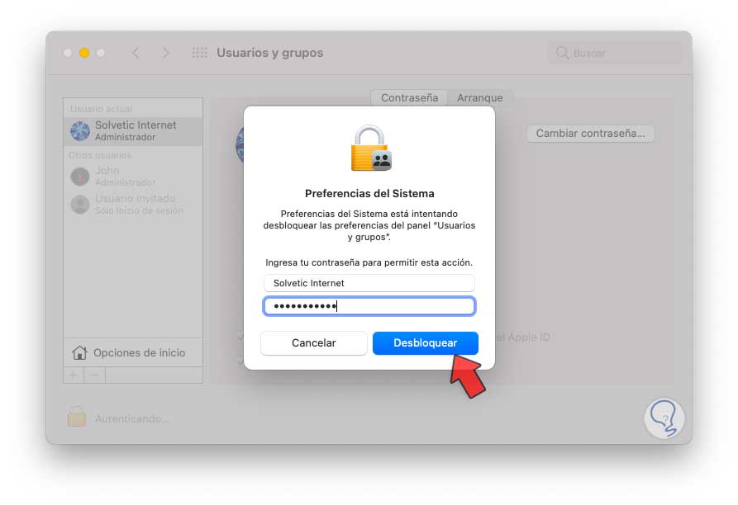Screen dimensions: 738x505
Task: Select Usuario invitado in sidebar
Action: point(133,205)
